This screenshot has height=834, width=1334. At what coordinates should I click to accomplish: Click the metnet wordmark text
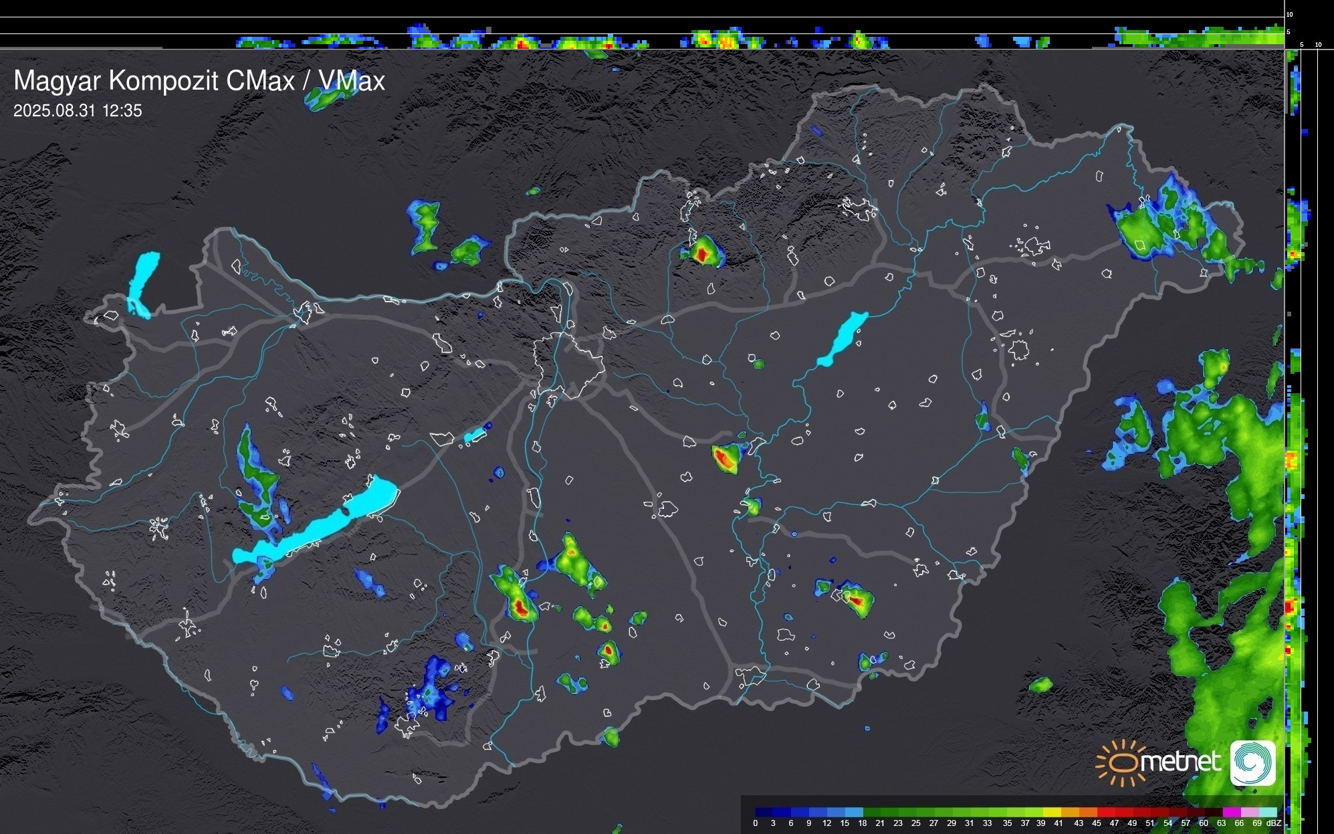(x=1180, y=762)
